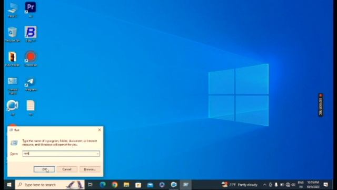Viewport: 337px width, 190px height.
Task: Open File Explorer from taskbar
Action: 126,185
